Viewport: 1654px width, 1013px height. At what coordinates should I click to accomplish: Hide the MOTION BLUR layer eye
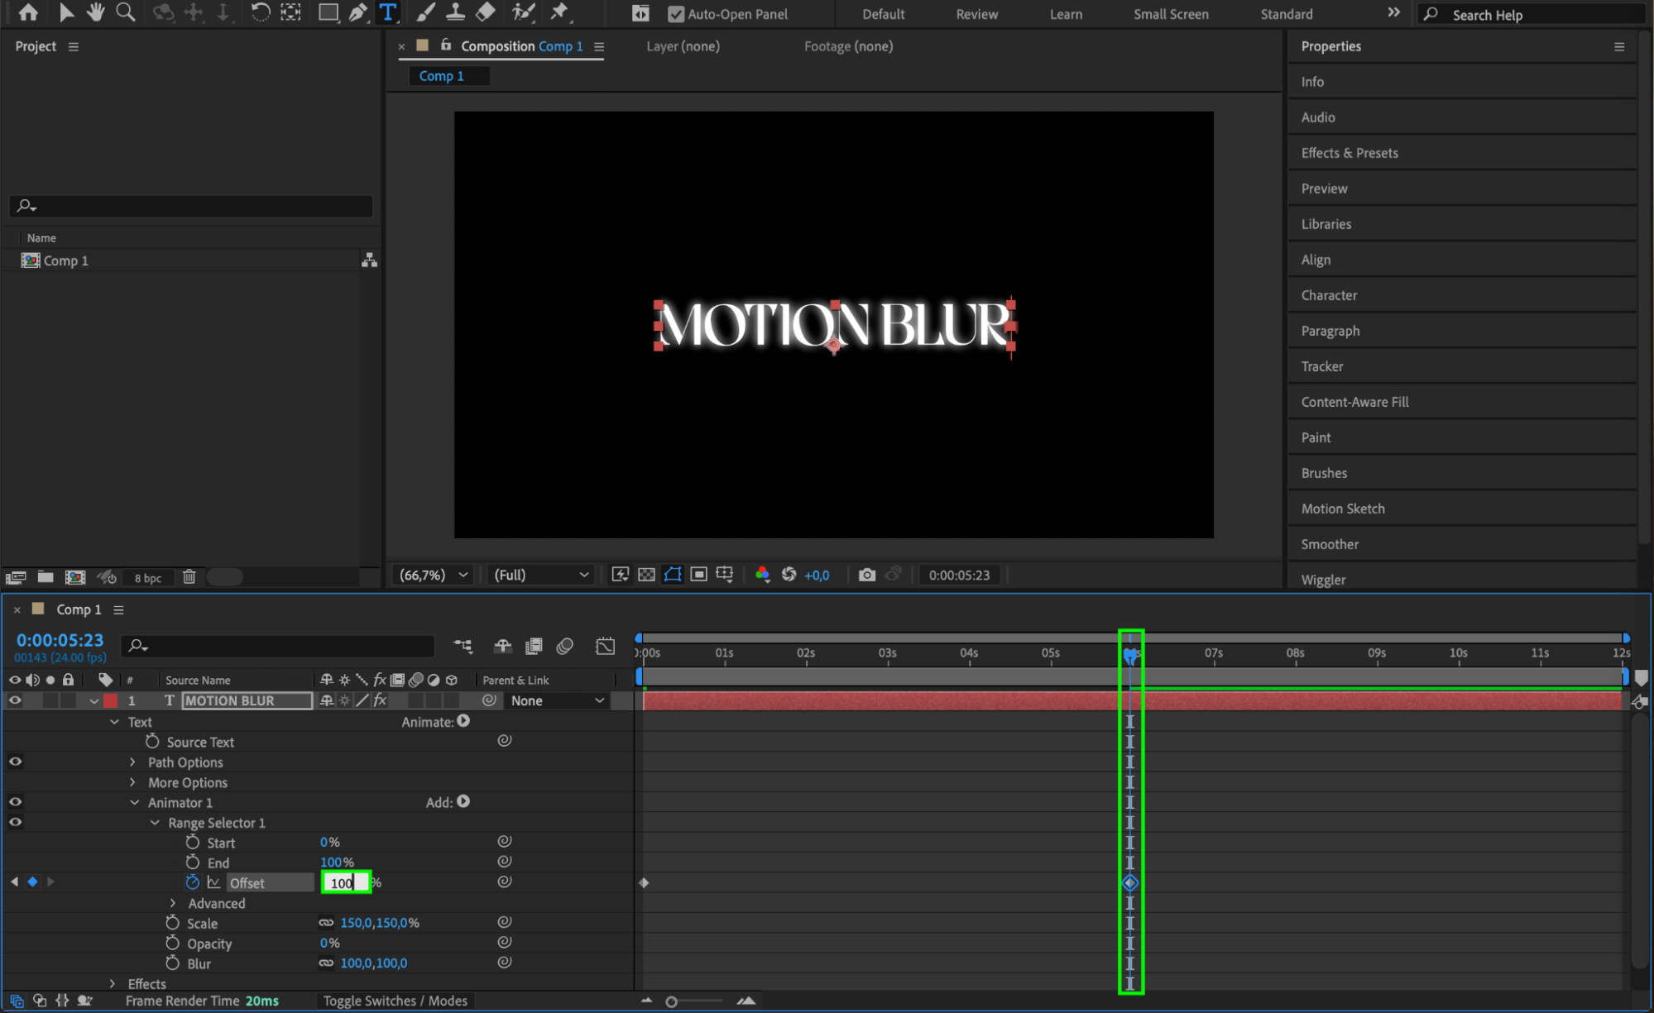click(x=15, y=700)
